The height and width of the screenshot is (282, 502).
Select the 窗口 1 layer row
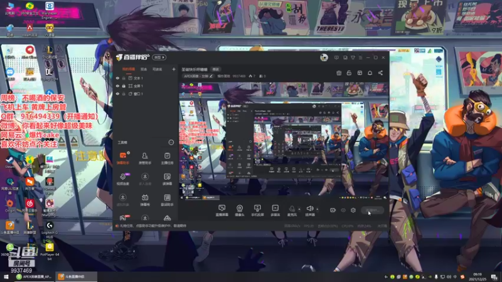tap(146, 94)
